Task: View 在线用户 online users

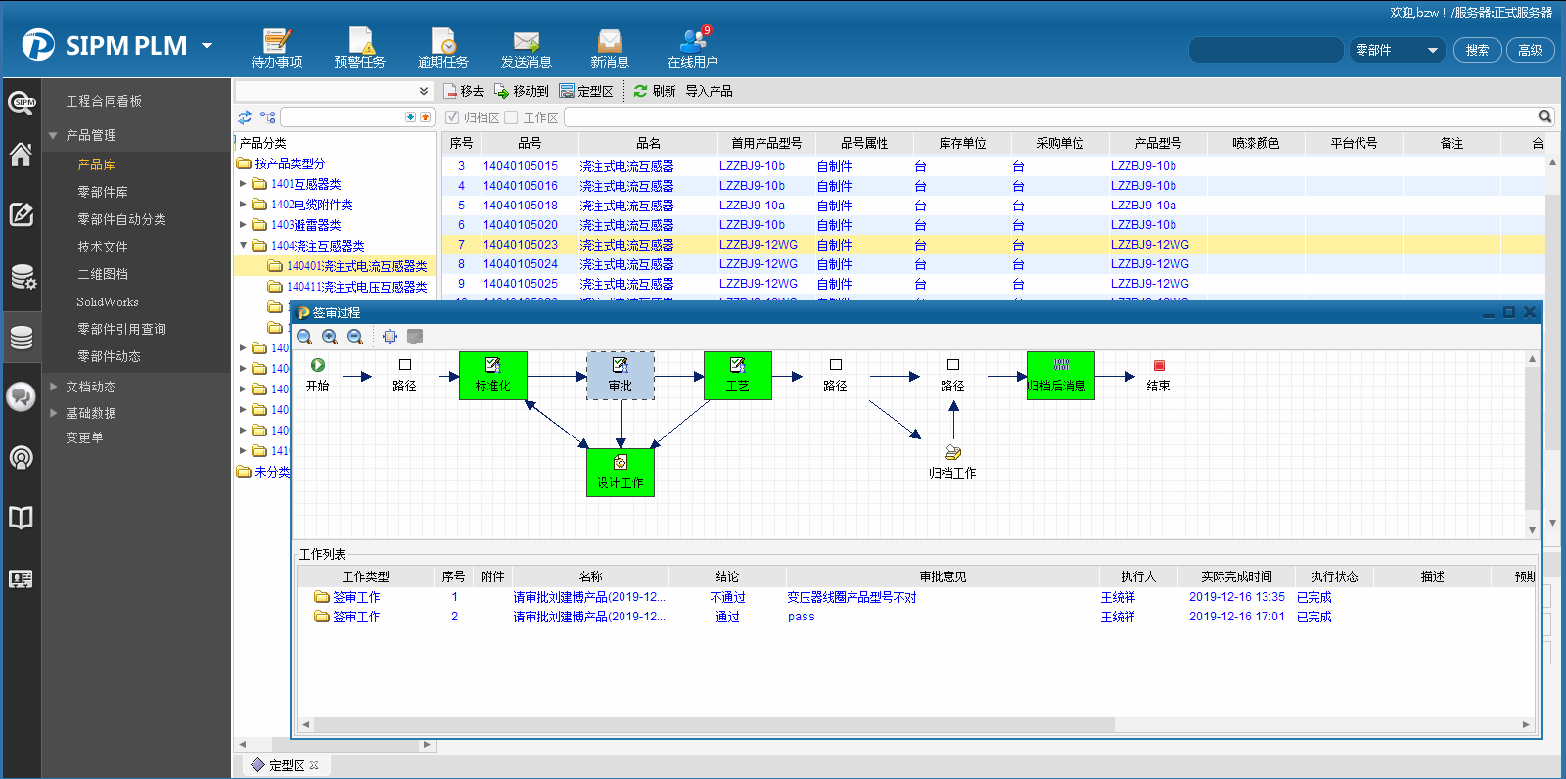Action: 693,47
